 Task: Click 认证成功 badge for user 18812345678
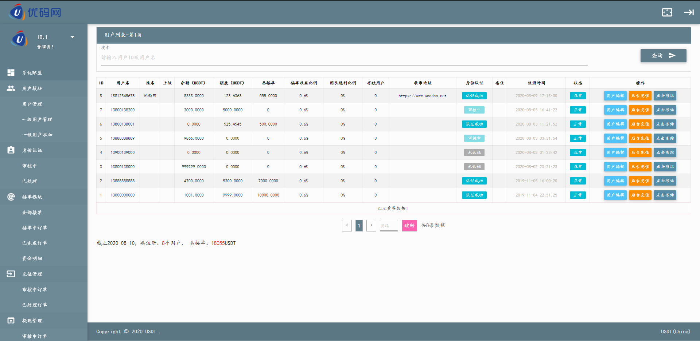(474, 96)
